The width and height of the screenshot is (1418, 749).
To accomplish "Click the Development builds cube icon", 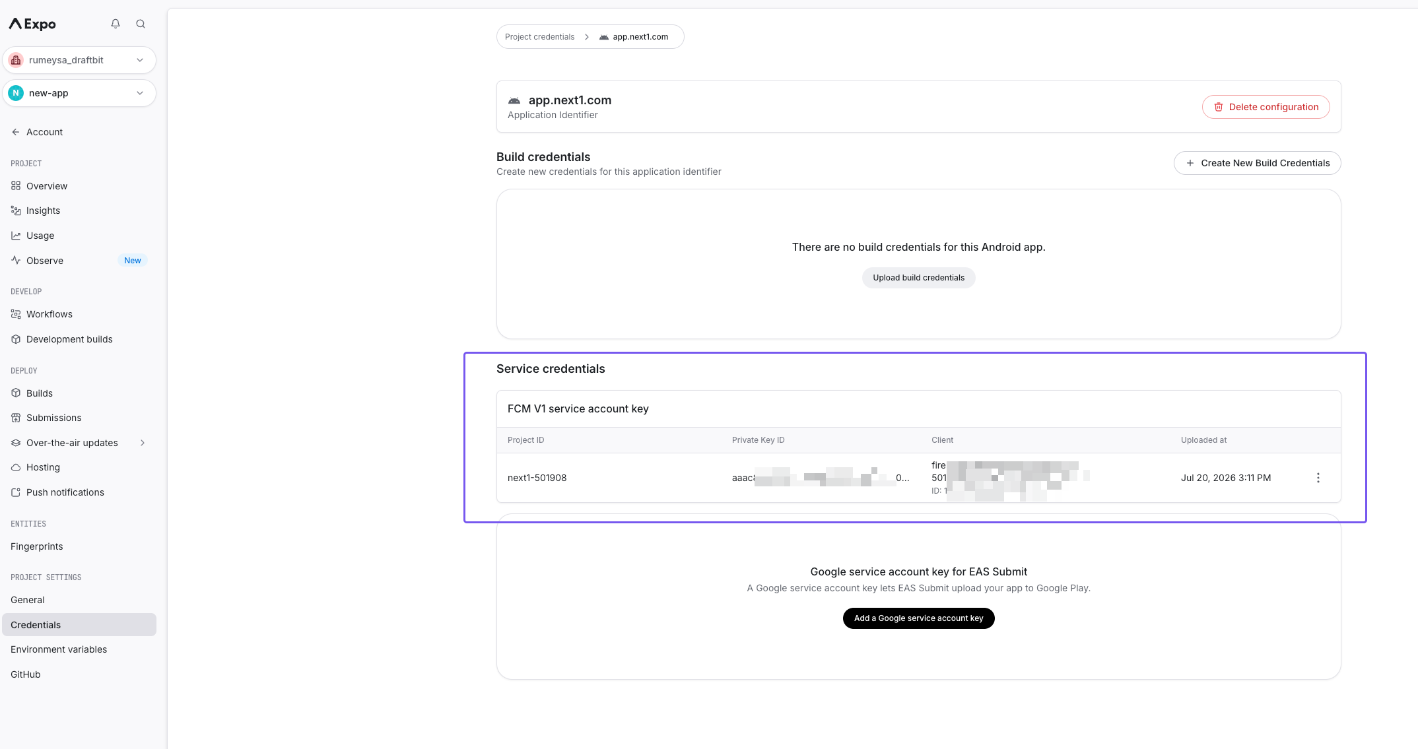I will coord(16,339).
